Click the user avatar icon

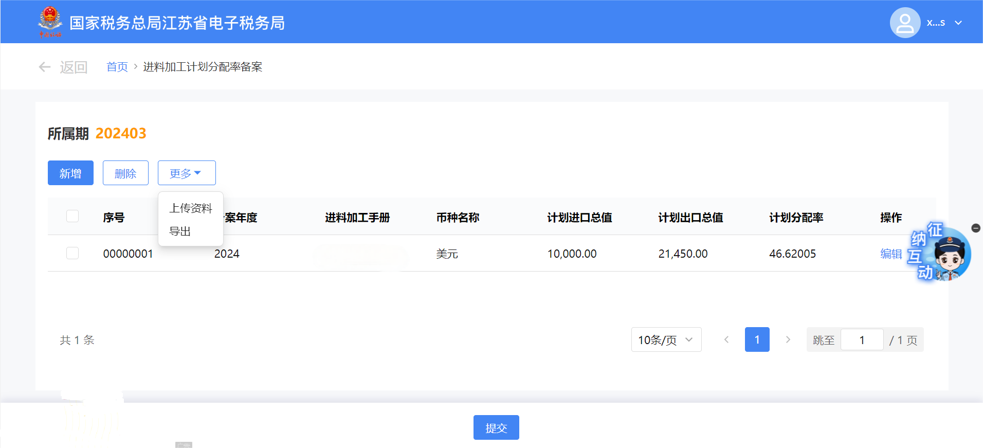(x=904, y=23)
